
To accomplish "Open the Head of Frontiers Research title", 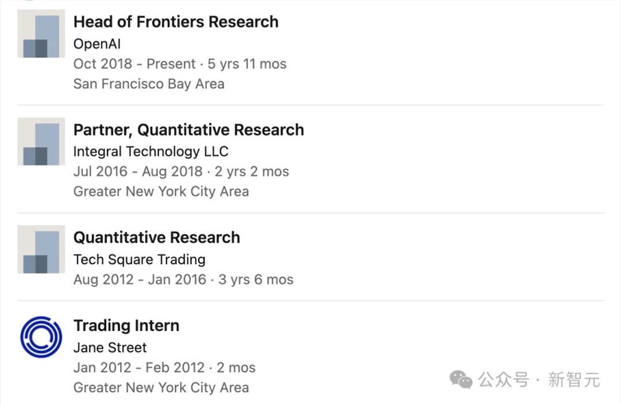I will 176,22.
